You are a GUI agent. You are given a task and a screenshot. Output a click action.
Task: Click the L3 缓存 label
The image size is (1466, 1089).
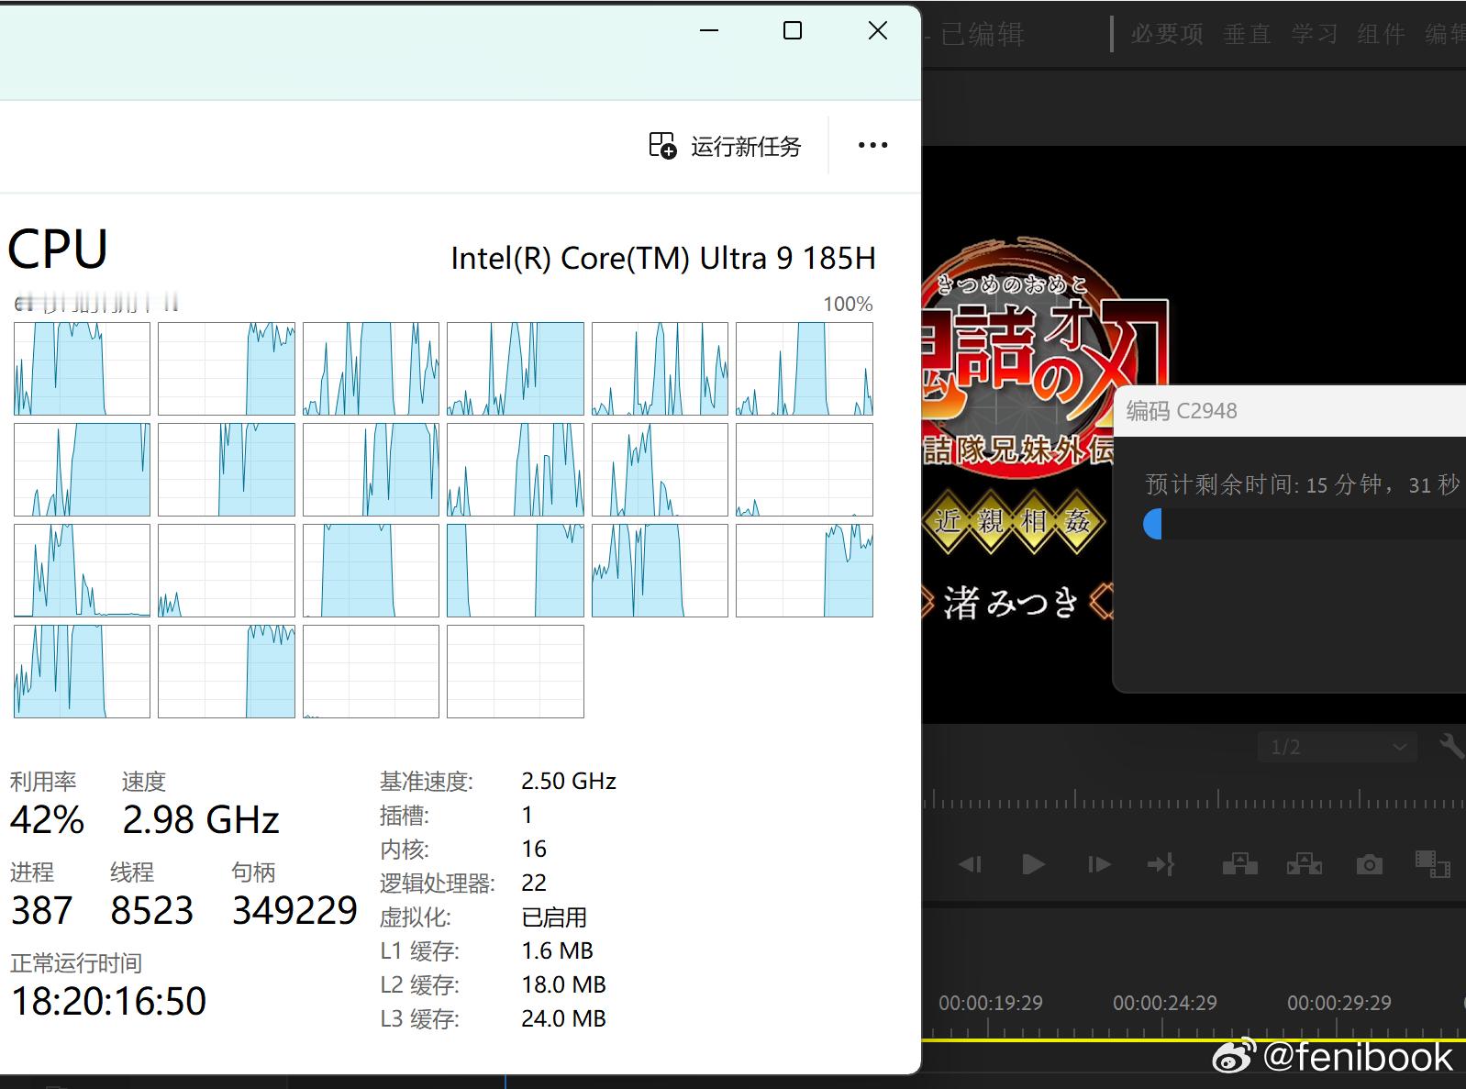[420, 1019]
